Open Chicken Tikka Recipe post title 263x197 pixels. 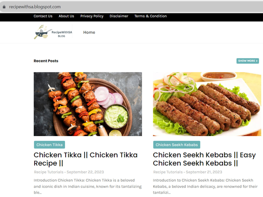85,159
